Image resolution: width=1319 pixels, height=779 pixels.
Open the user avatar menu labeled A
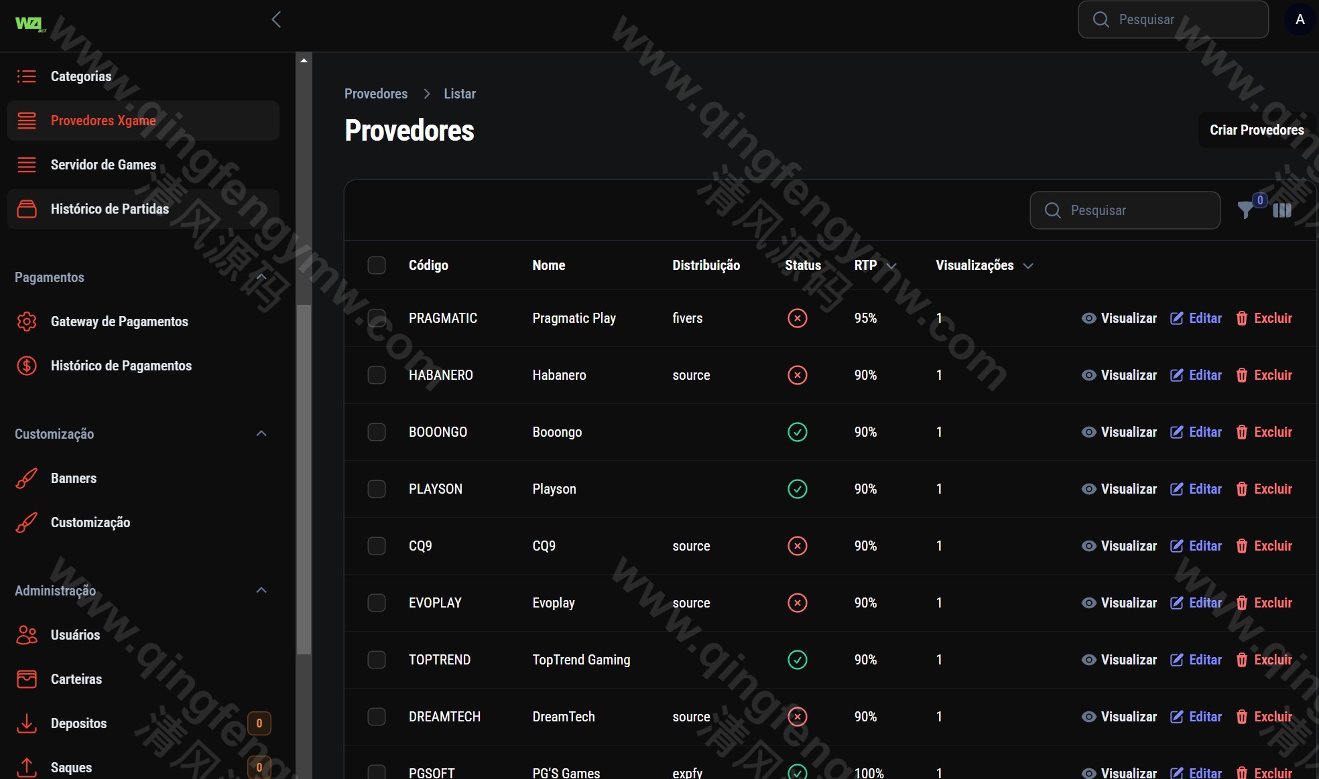[x=1300, y=19]
